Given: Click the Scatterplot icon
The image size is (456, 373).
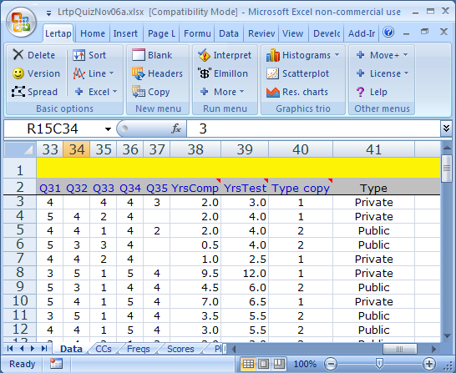Looking at the screenshot, I should coord(273,73).
